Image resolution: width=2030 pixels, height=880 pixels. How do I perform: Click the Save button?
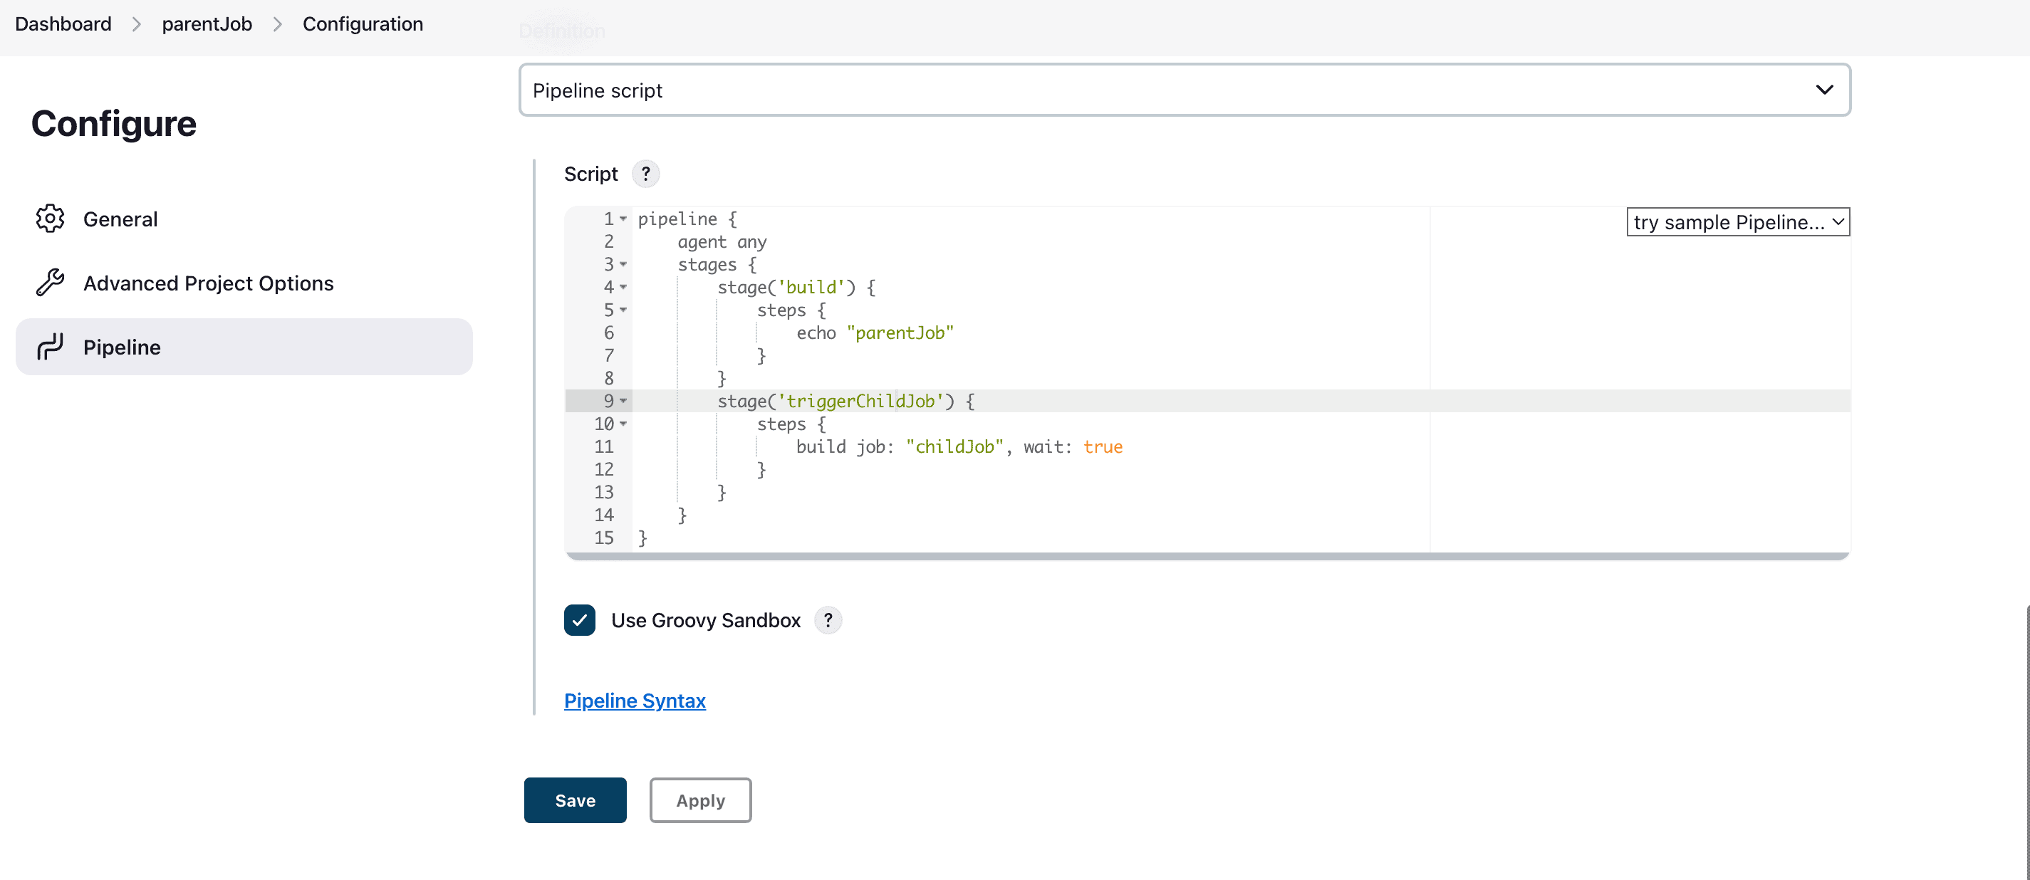[x=575, y=800]
